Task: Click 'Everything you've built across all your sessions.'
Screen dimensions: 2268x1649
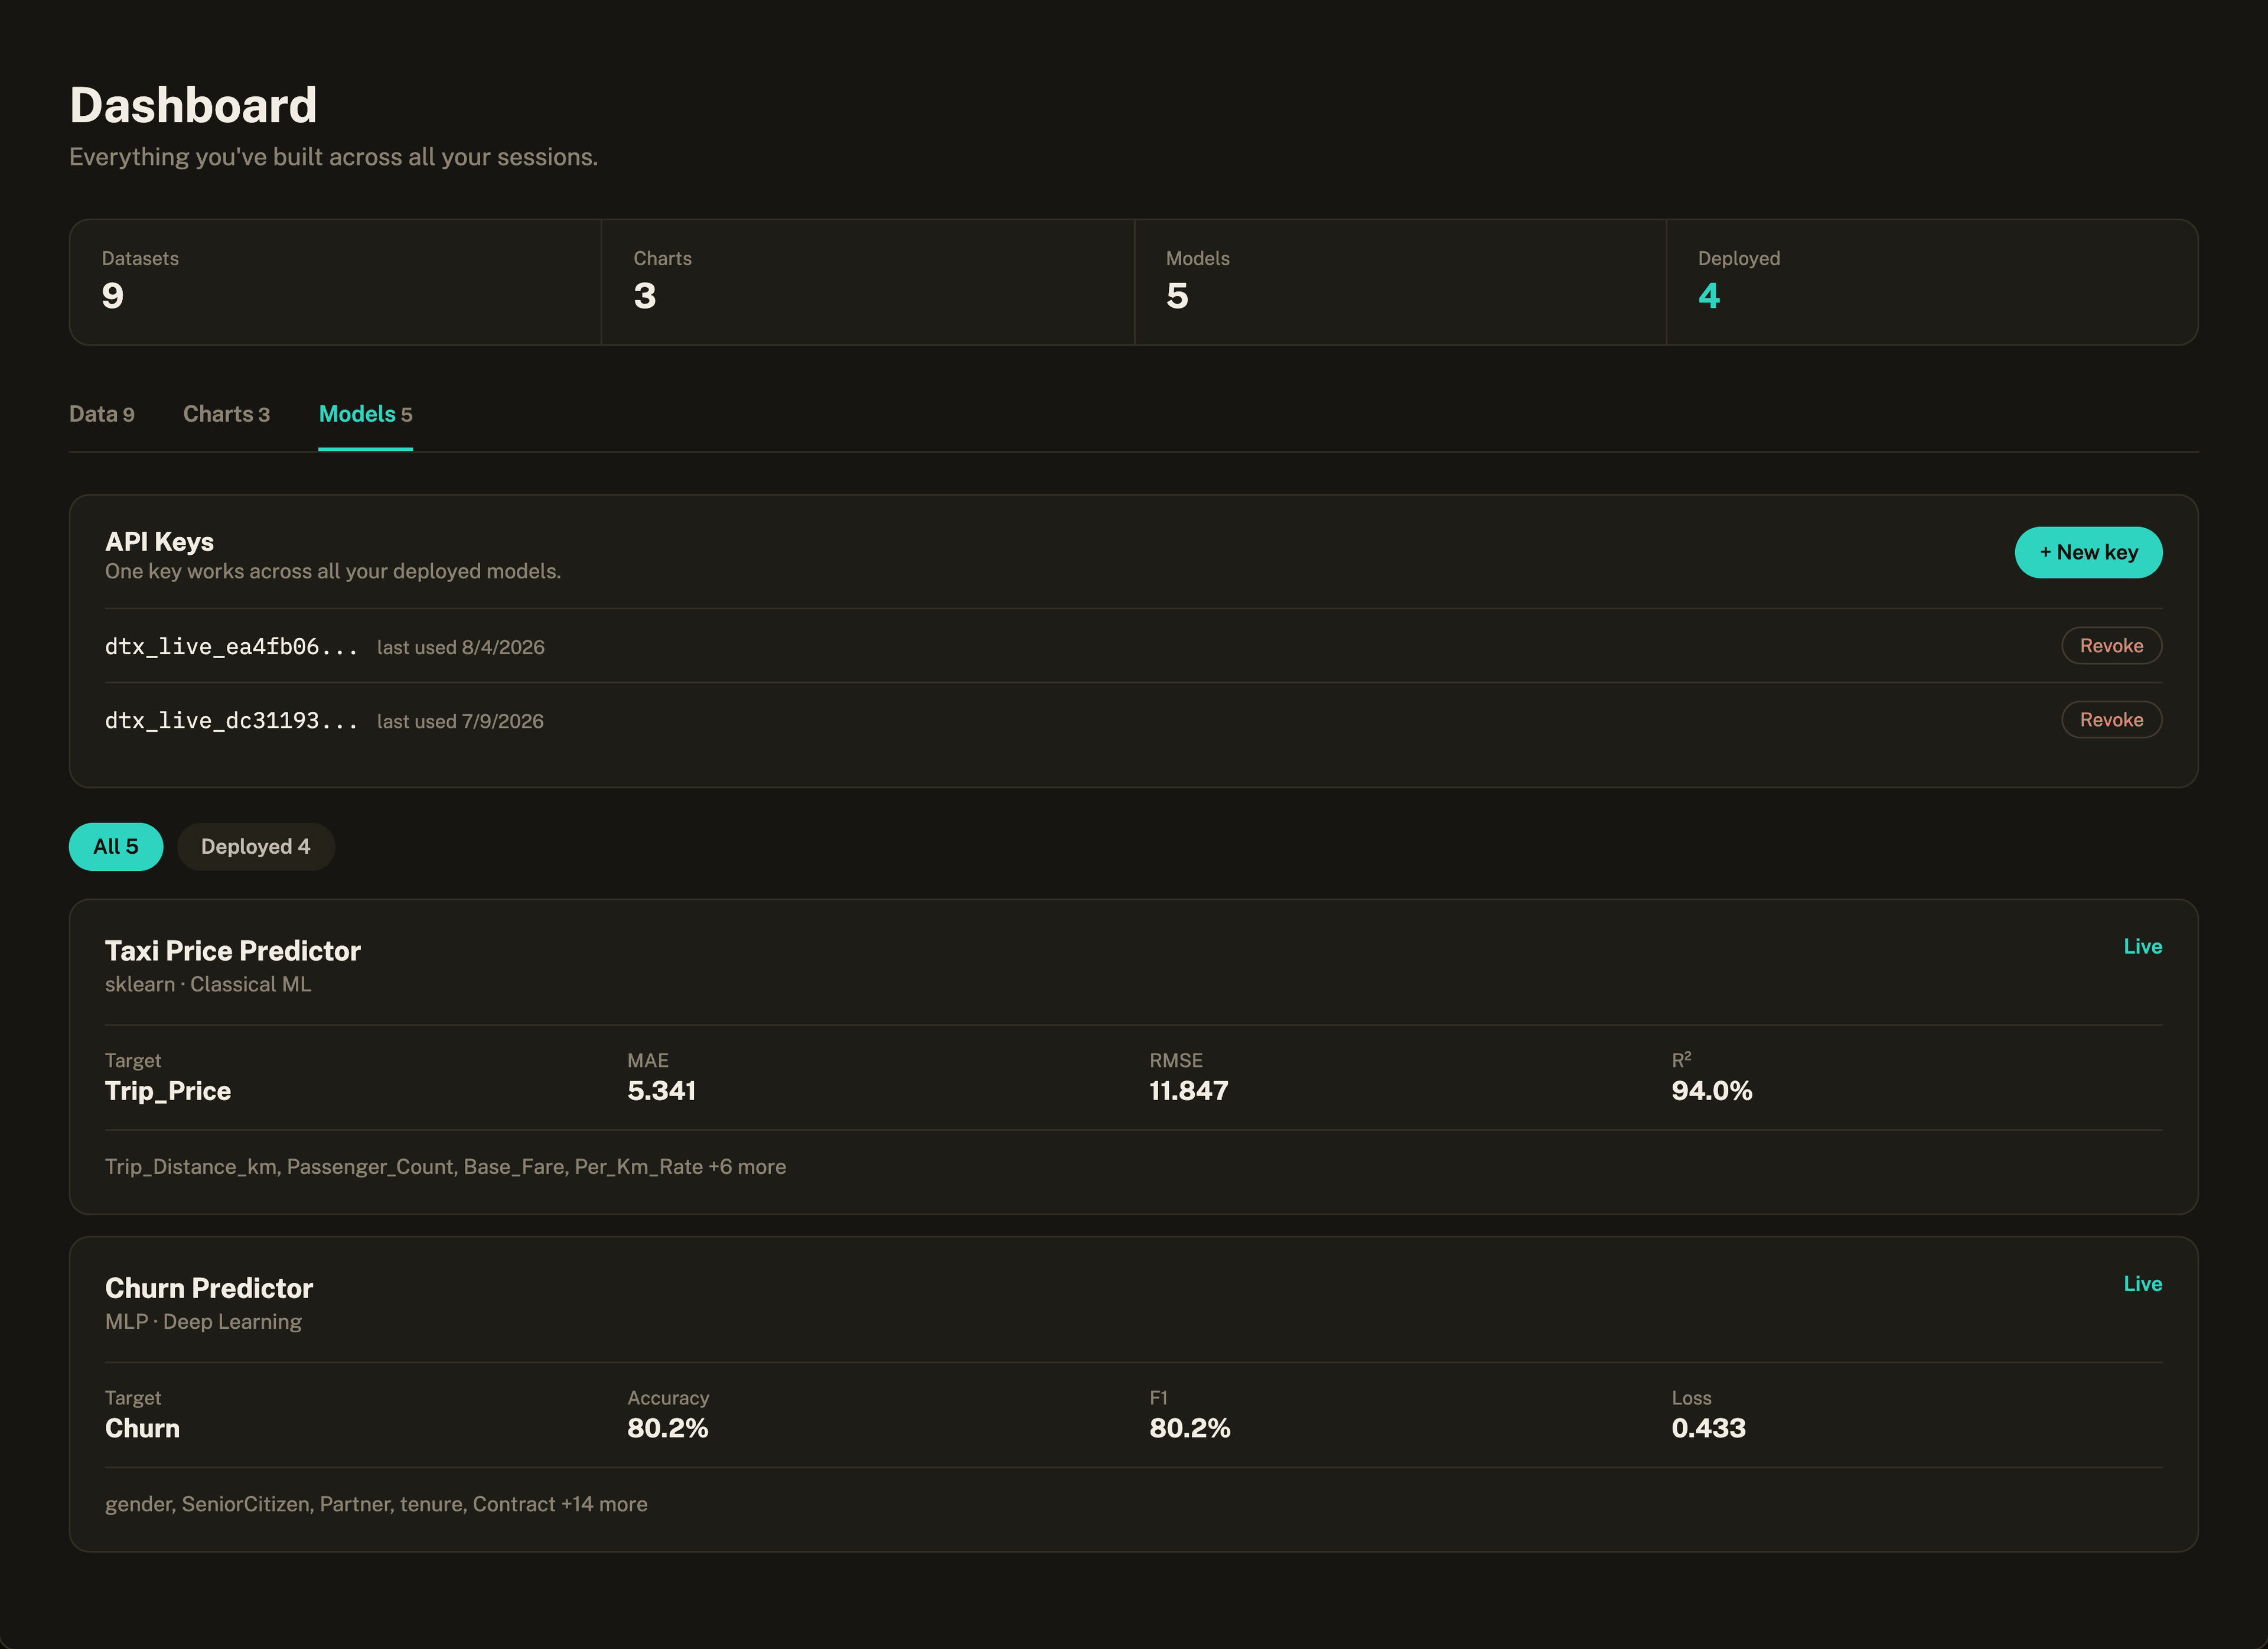Action: coord(333,157)
